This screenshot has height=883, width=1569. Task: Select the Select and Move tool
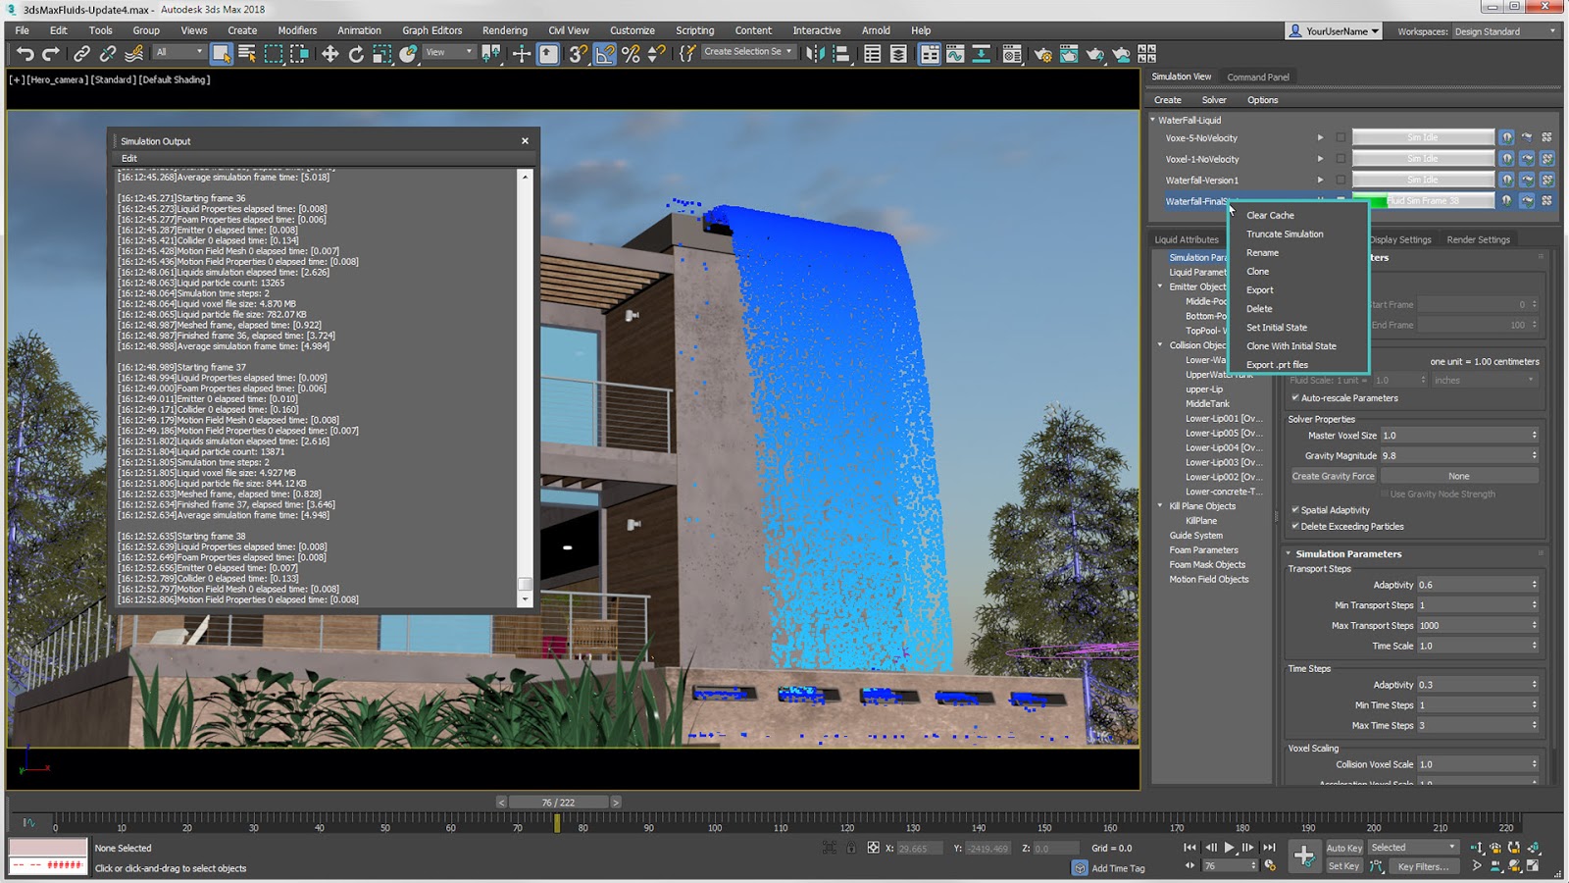pyautogui.click(x=329, y=55)
